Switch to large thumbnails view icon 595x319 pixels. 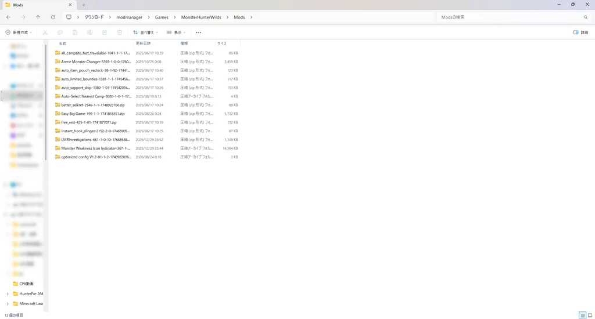(590, 315)
